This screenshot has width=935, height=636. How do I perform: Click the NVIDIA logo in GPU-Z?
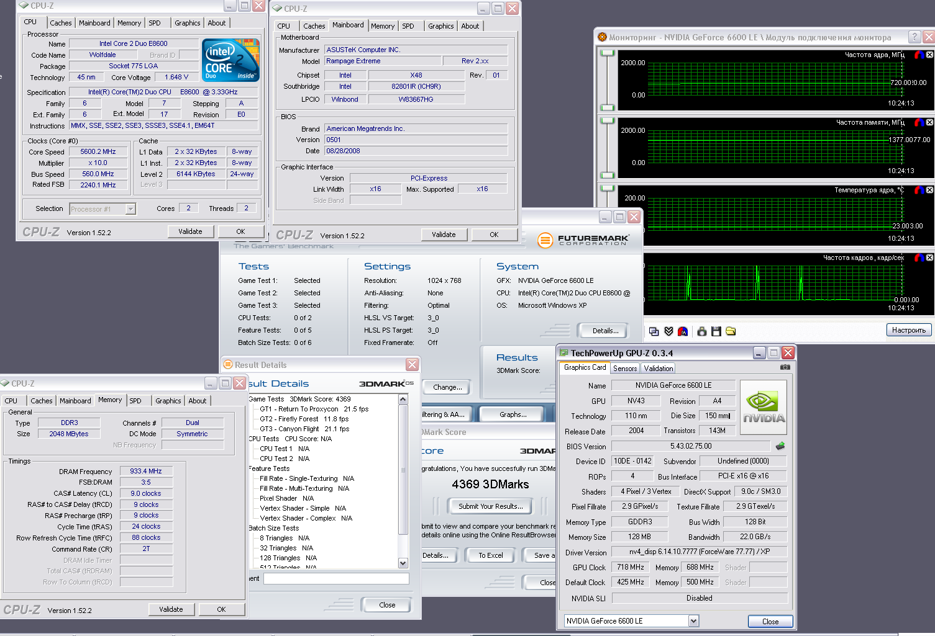[x=764, y=407]
